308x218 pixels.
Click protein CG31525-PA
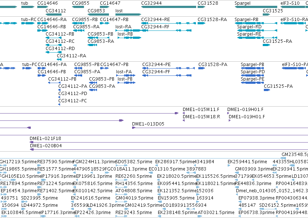(278, 86)
